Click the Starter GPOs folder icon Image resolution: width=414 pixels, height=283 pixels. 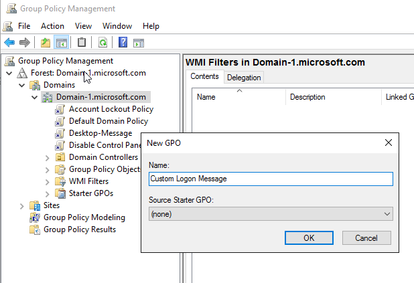[x=60, y=193]
